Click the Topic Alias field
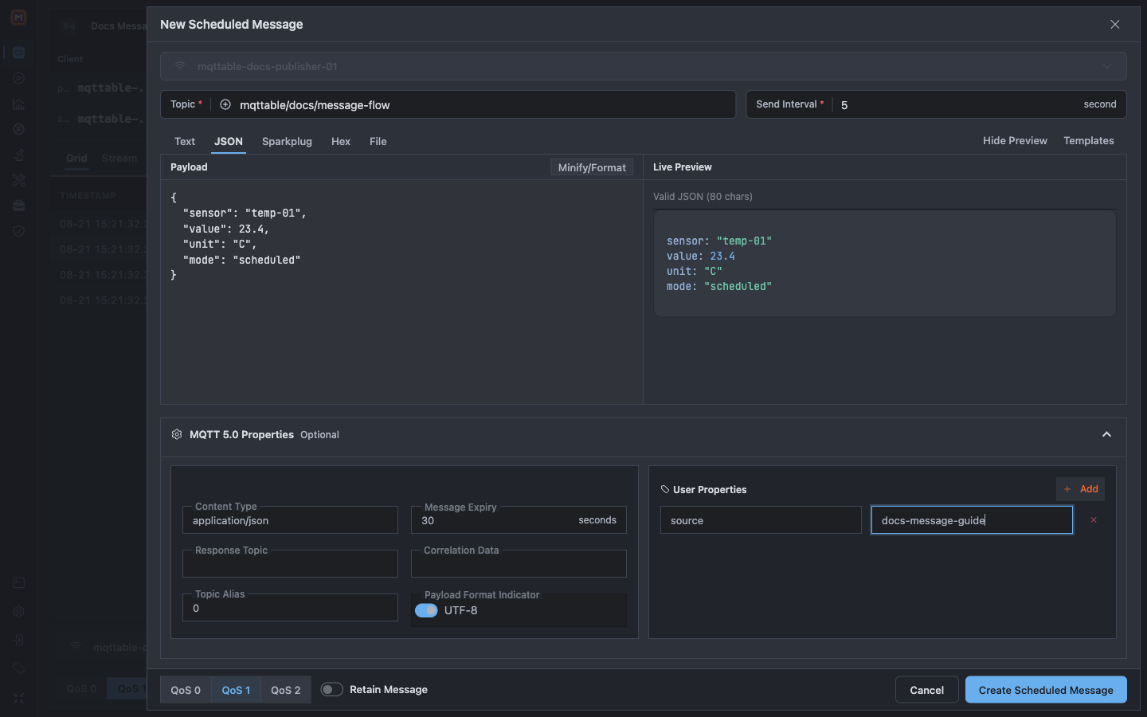 tap(290, 608)
